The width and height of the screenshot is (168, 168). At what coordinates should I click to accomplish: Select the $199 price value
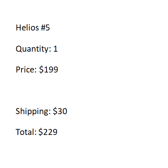[x=49, y=70]
